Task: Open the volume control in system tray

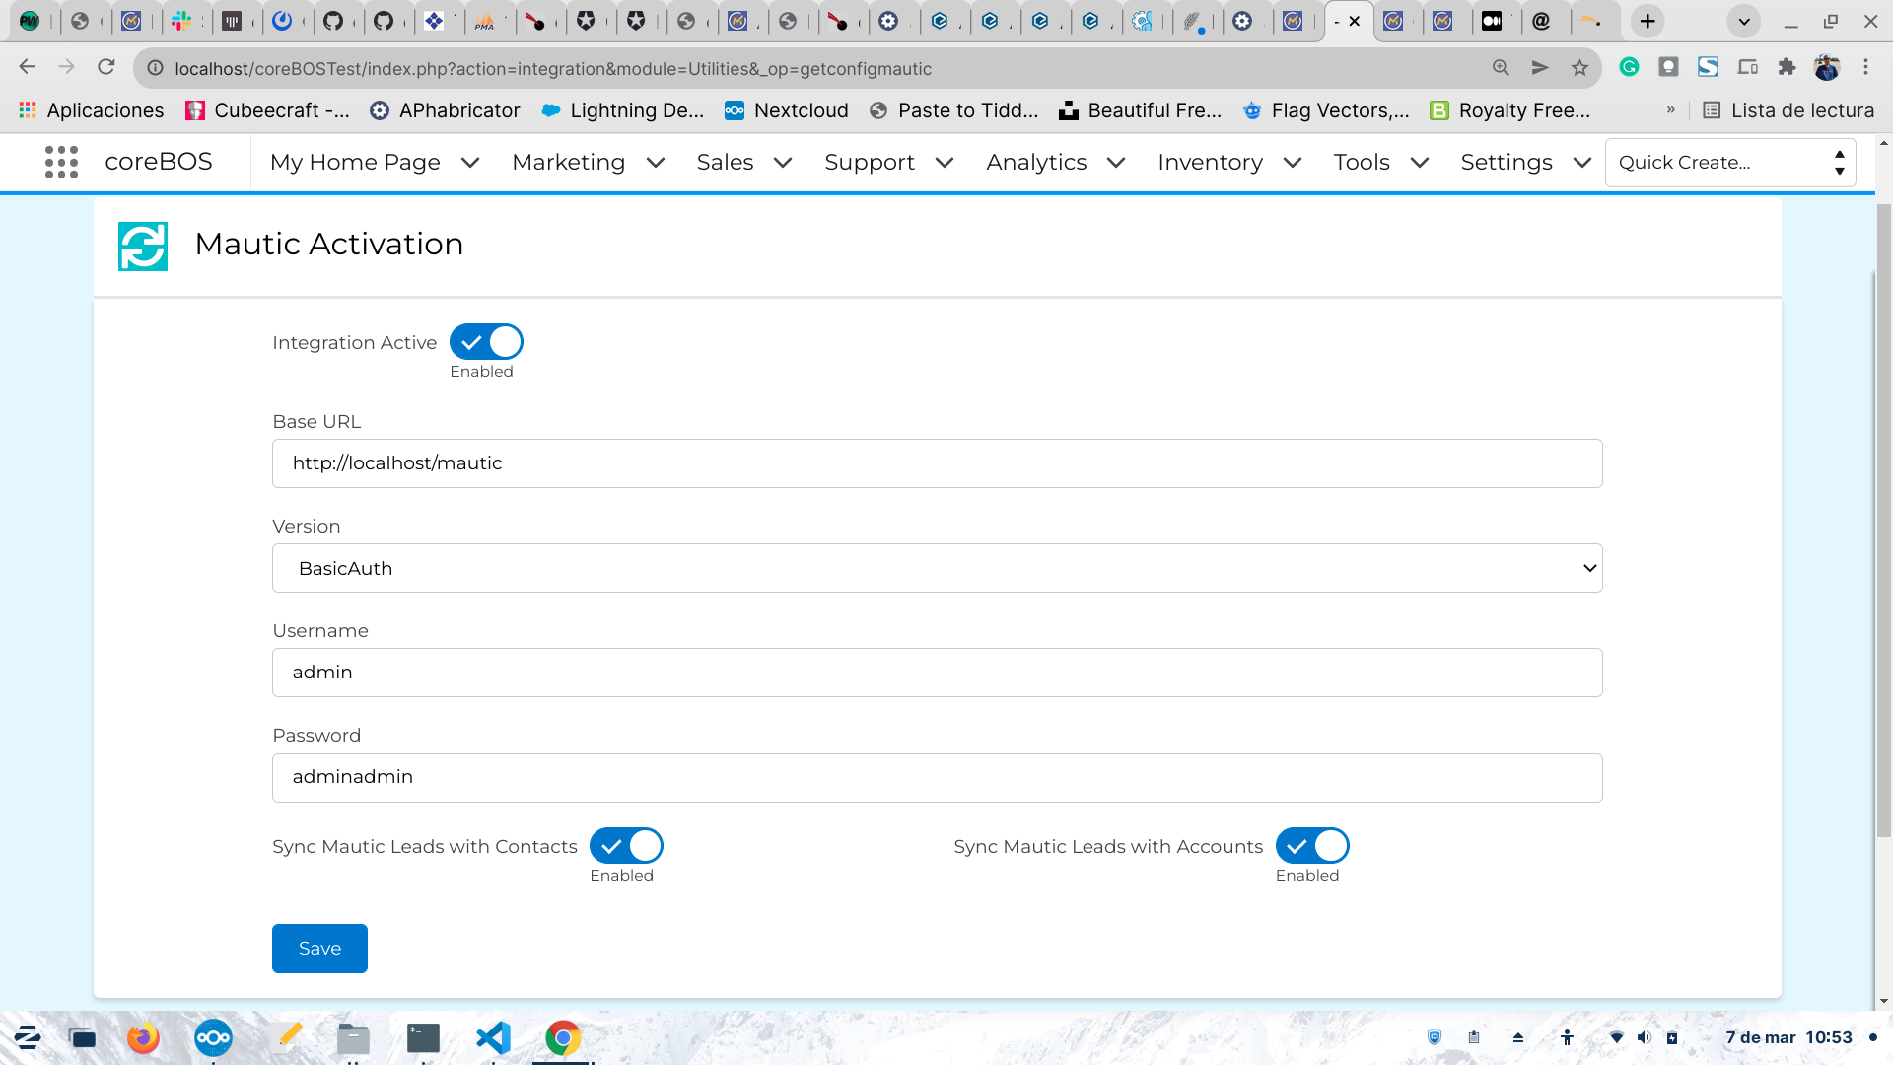Action: point(1644,1037)
